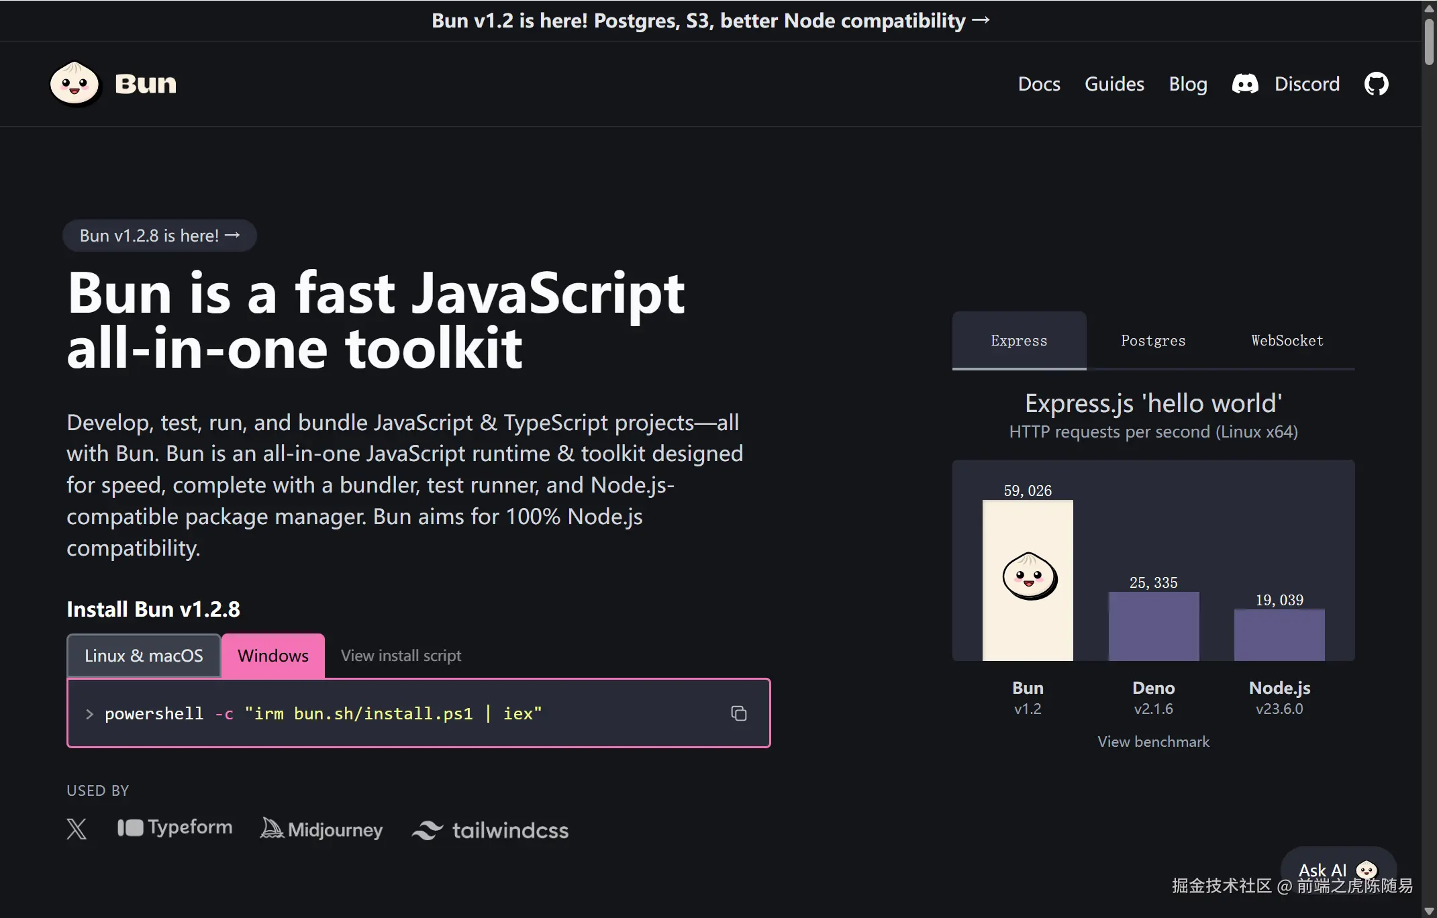1437x918 pixels.
Task: Click the page vertical scrollbar thumb
Action: tap(1429, 42)
